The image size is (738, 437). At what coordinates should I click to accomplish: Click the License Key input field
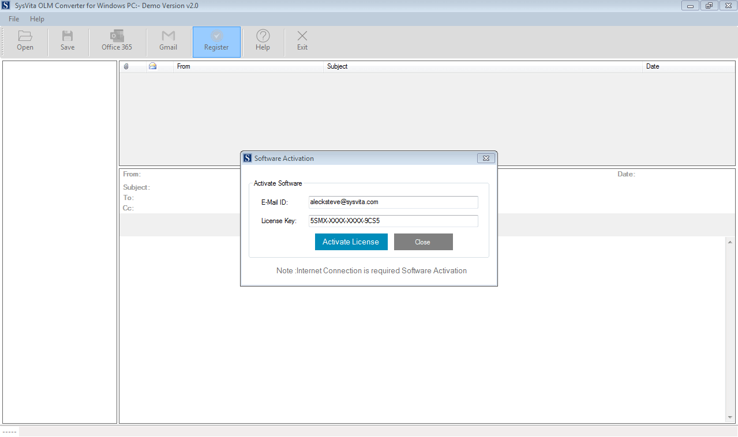pos(394,221)
